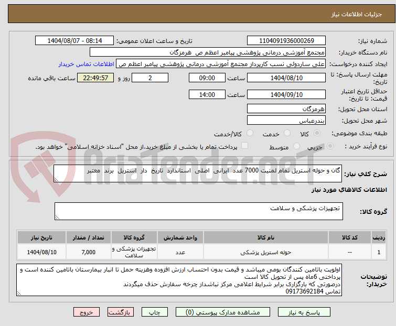Open مشاهده مدارک پیوستی (0) button
Viewport: 396px width, 326px height.
pyautogui.click(x=223, y=312)
